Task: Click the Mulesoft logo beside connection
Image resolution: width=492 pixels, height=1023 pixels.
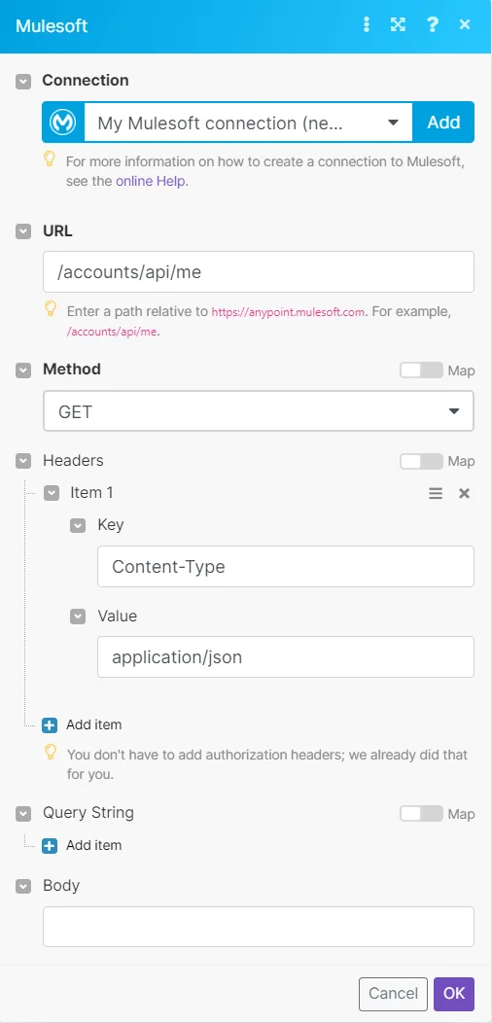Action: (63, 122)
